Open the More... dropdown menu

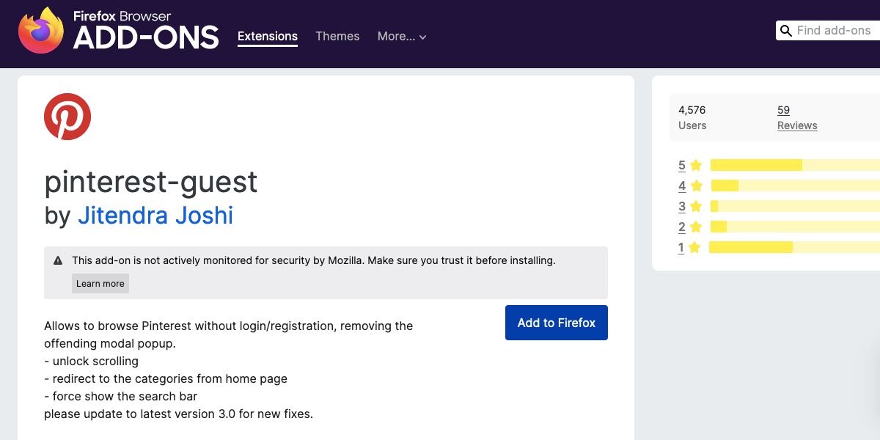[401, 36]
